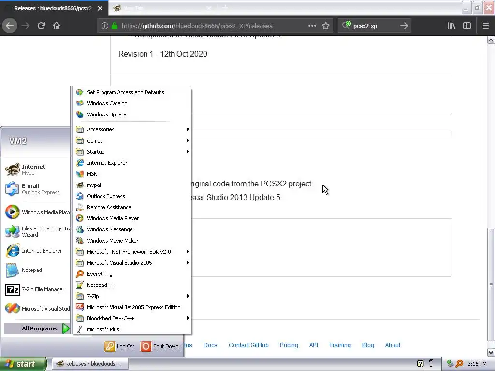
Task: Focus the github.com address bar field
Action: [215, 26]
